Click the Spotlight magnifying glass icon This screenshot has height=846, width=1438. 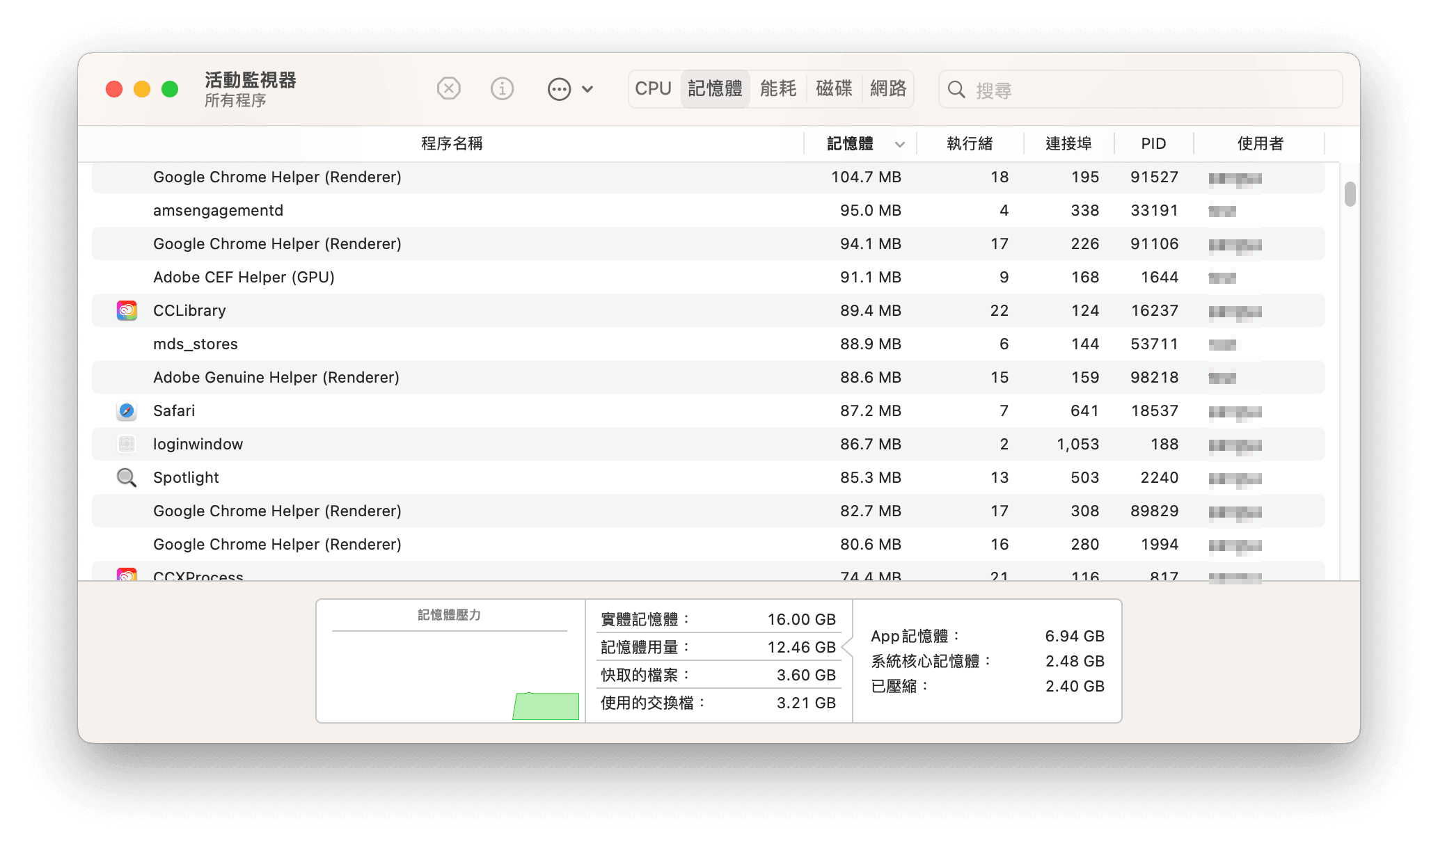pos(126,477)
